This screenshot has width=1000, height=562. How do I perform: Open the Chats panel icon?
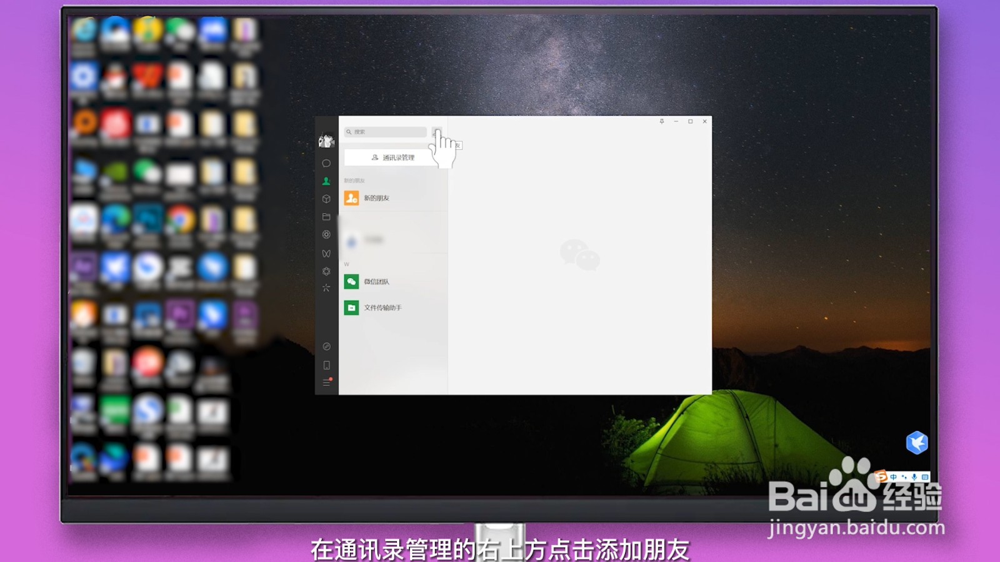[326, 162]
